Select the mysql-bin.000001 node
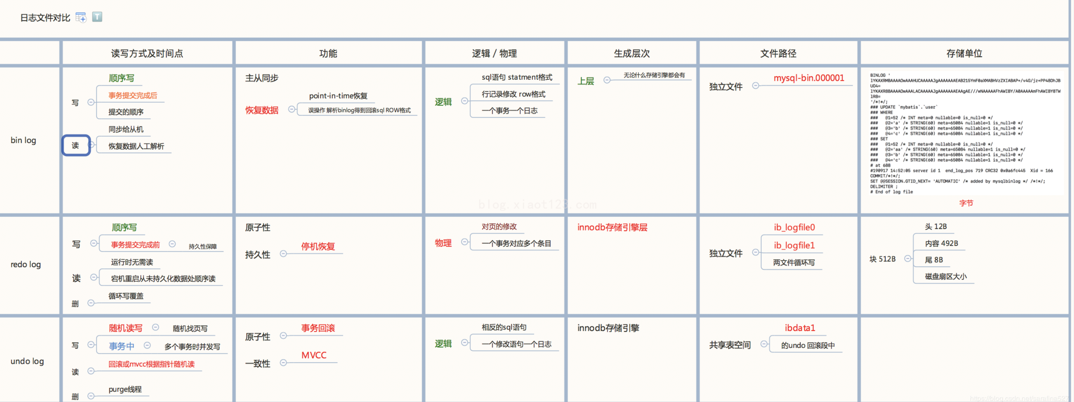 (x=809, y=78)
